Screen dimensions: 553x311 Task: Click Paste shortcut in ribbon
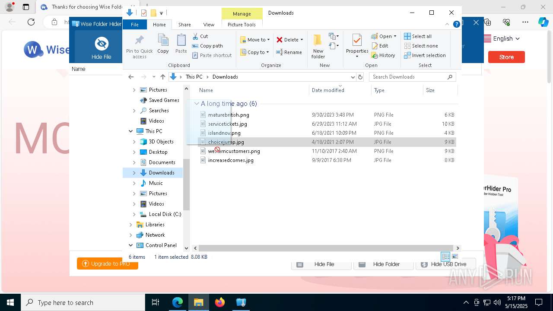(212, 55)
